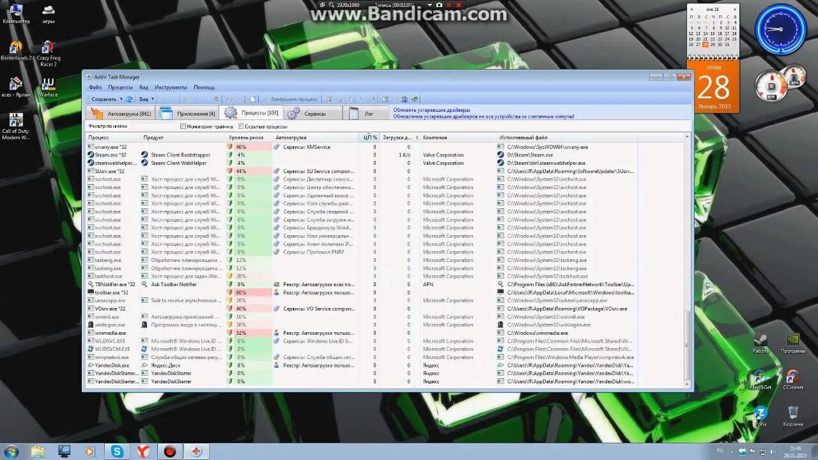This screenshot has width=818, height=460.
Task: Open the Файл menu
Action: click(95, 88)
